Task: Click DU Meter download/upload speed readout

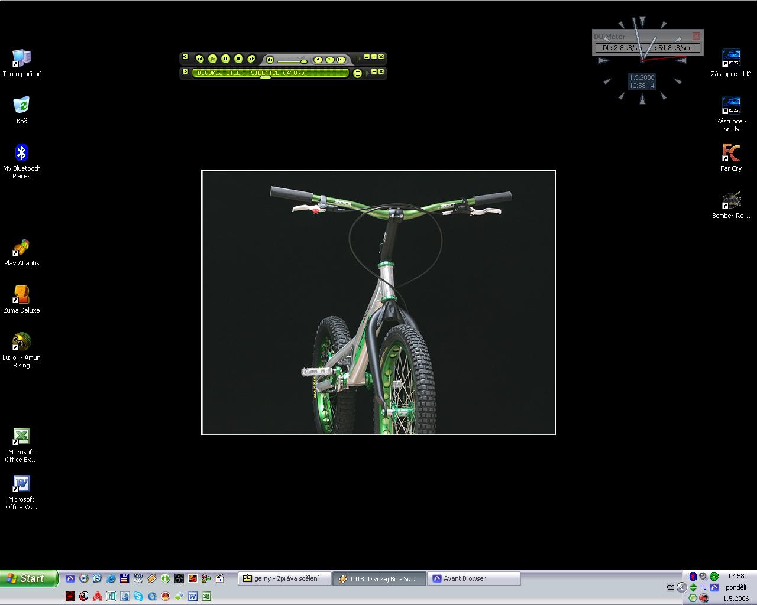Action: coord(648,48)
